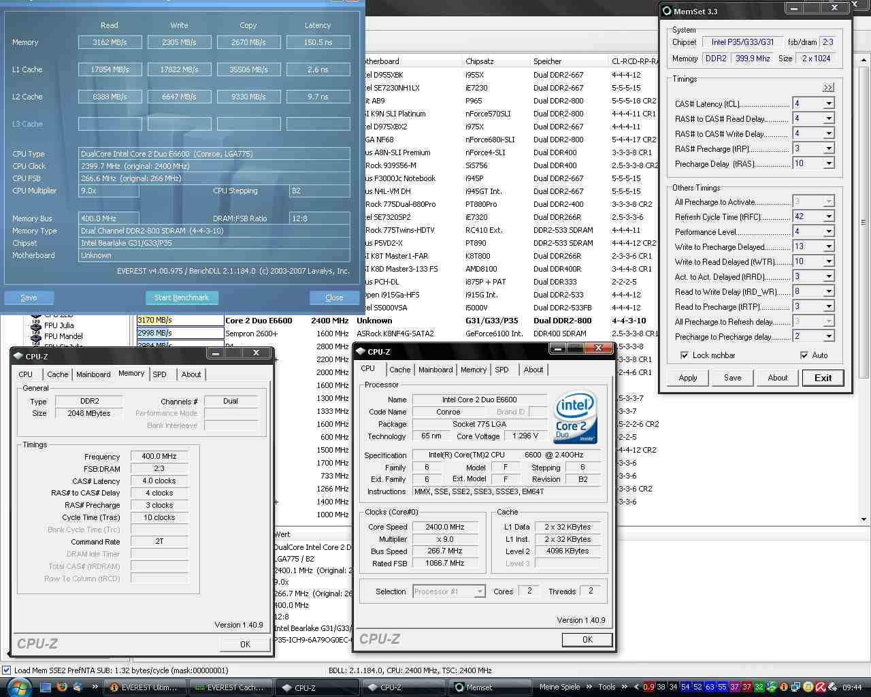Open About tab in CPU-Z CPU window
This screenshot has width=871, height=697.
point(533,370)
